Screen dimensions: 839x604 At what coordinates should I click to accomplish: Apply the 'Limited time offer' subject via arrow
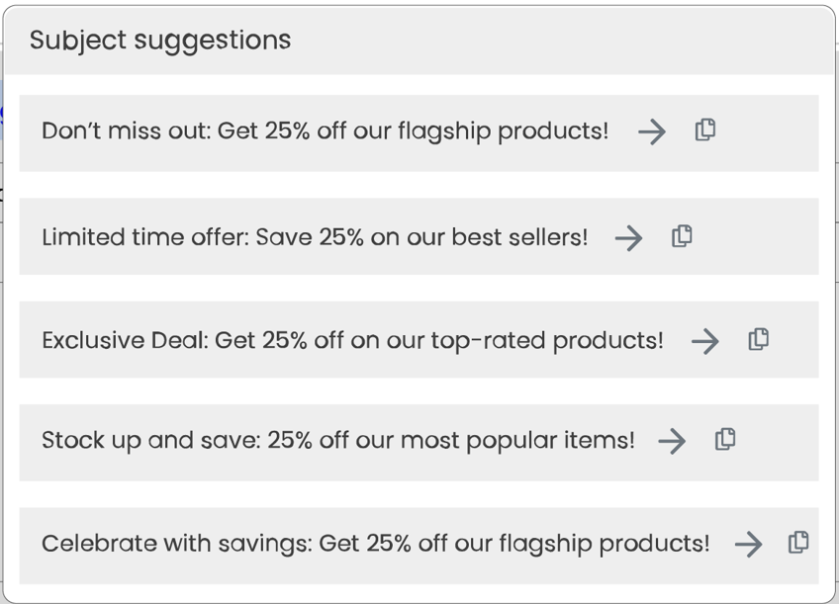[628, 238]
